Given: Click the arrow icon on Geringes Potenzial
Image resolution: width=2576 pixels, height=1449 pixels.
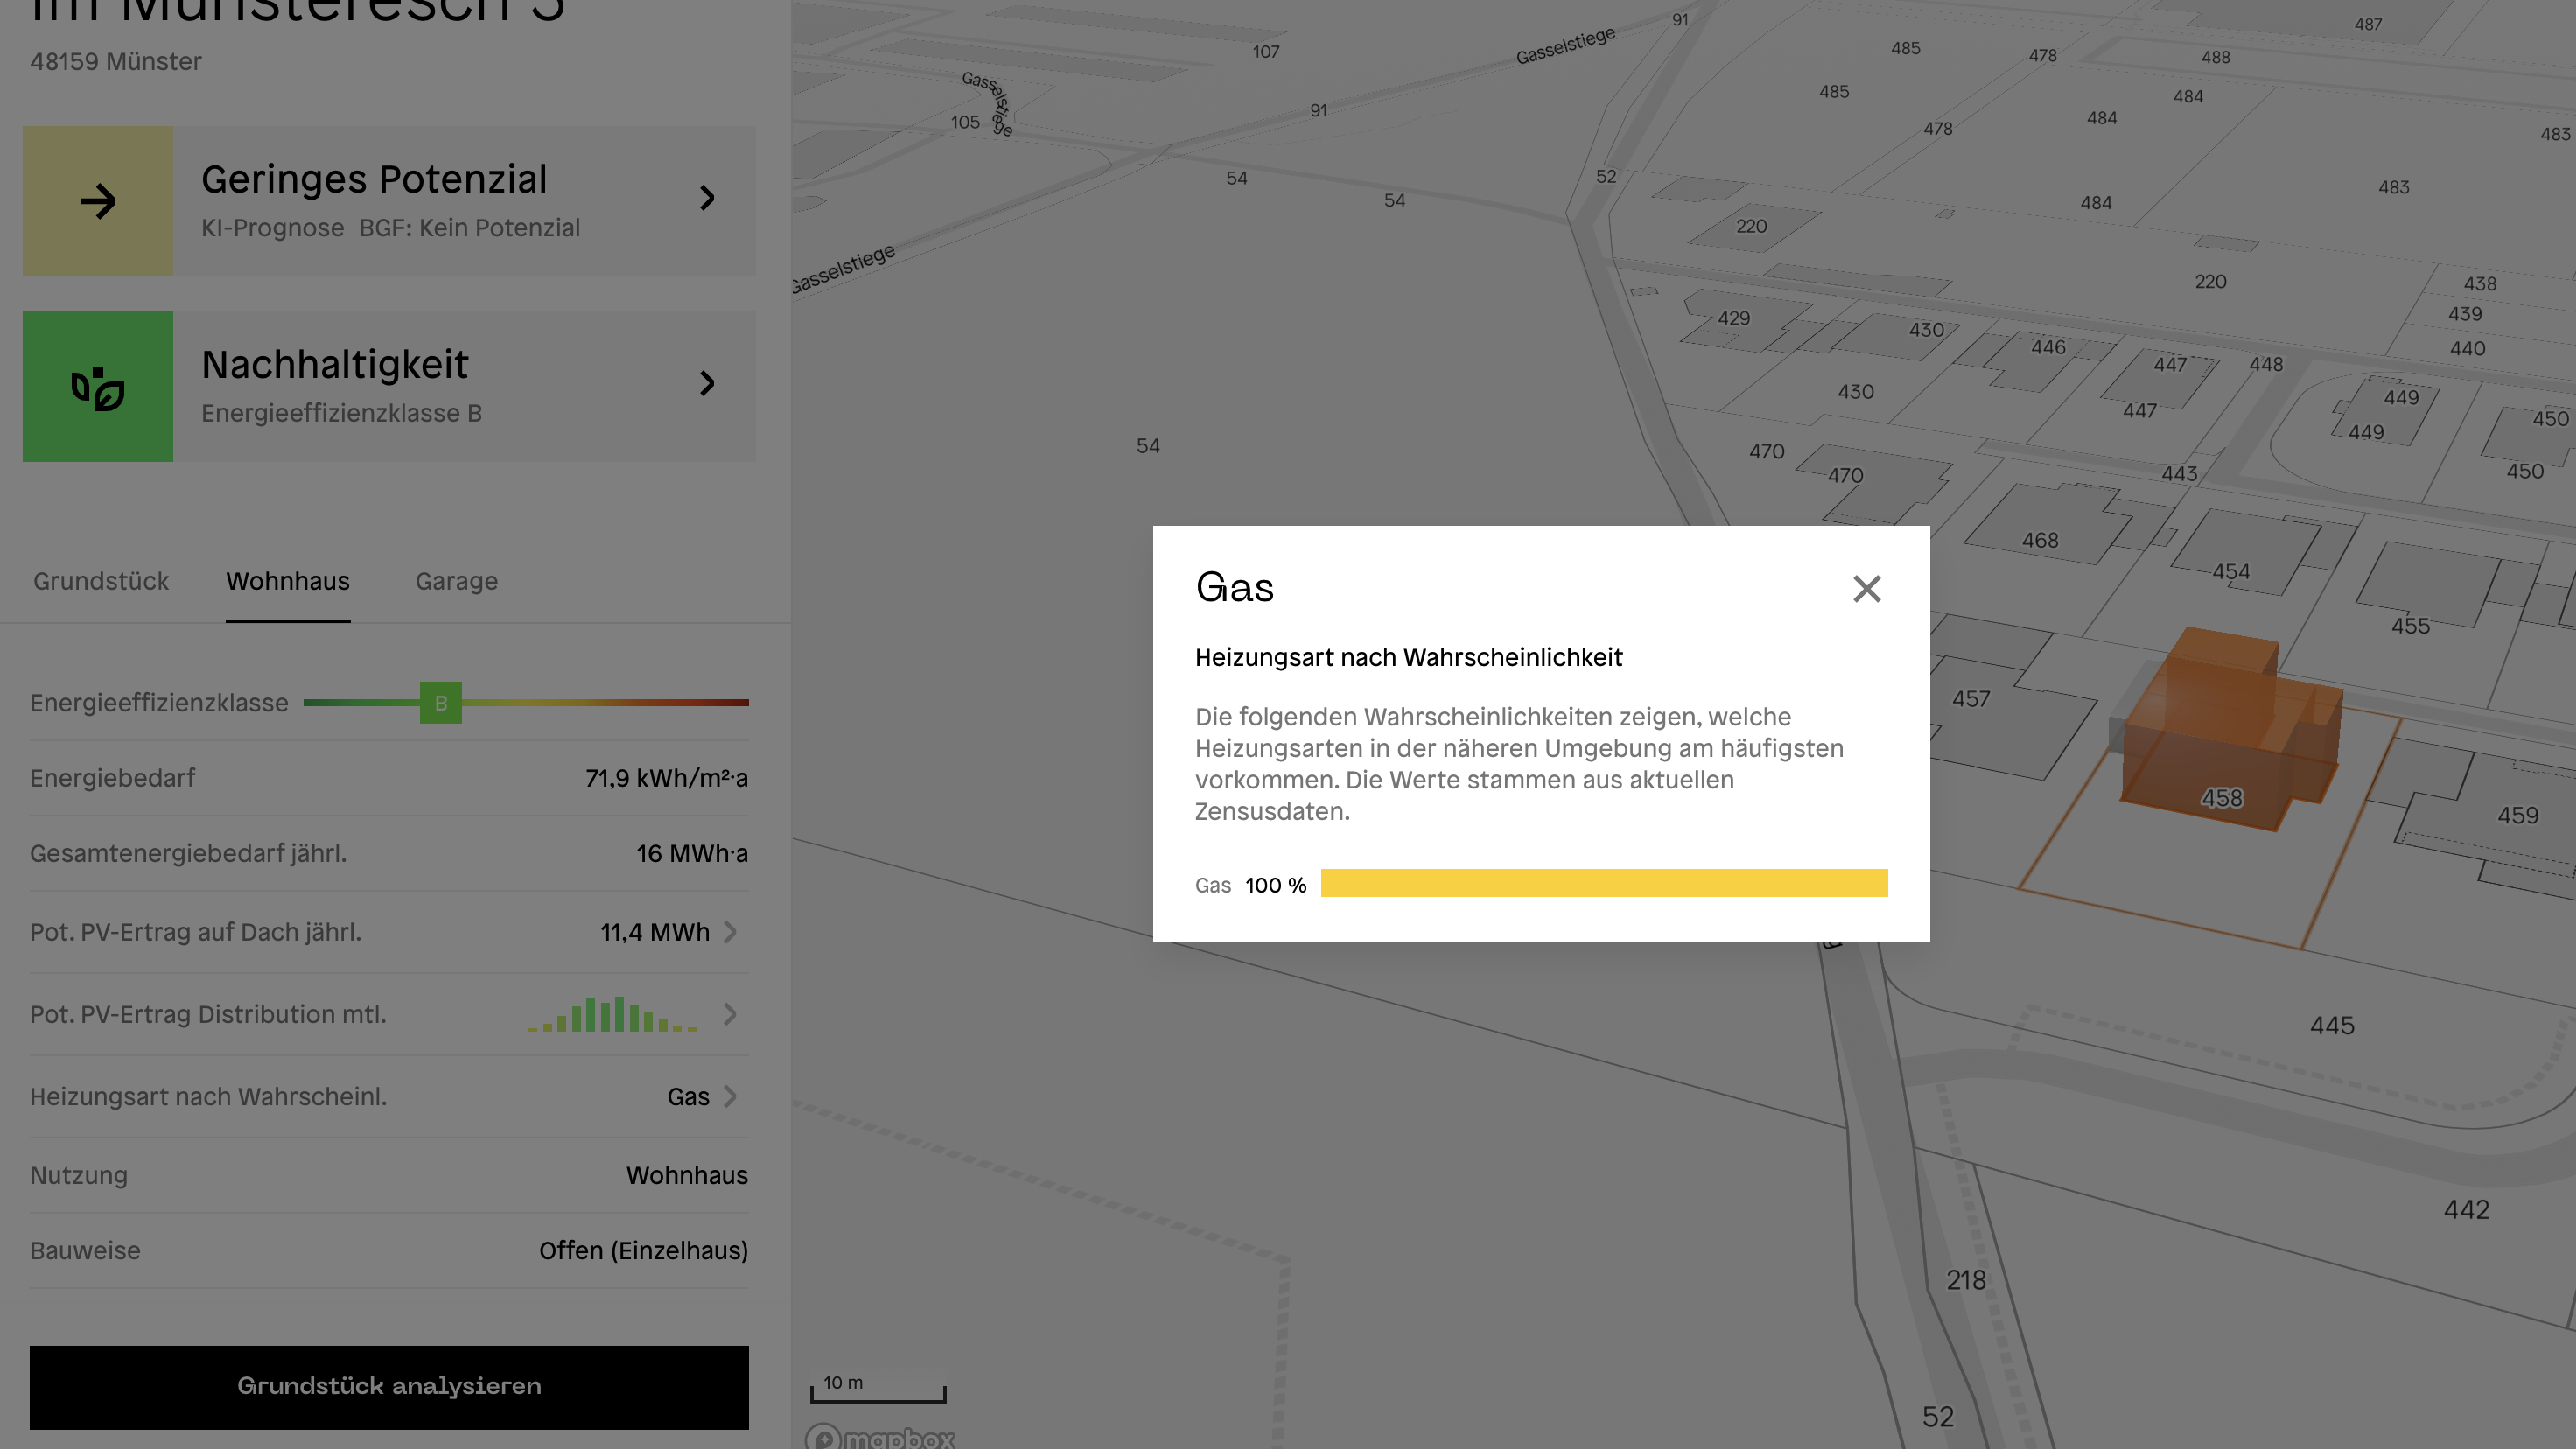Looking at the screenshot, I should [98, 201].
